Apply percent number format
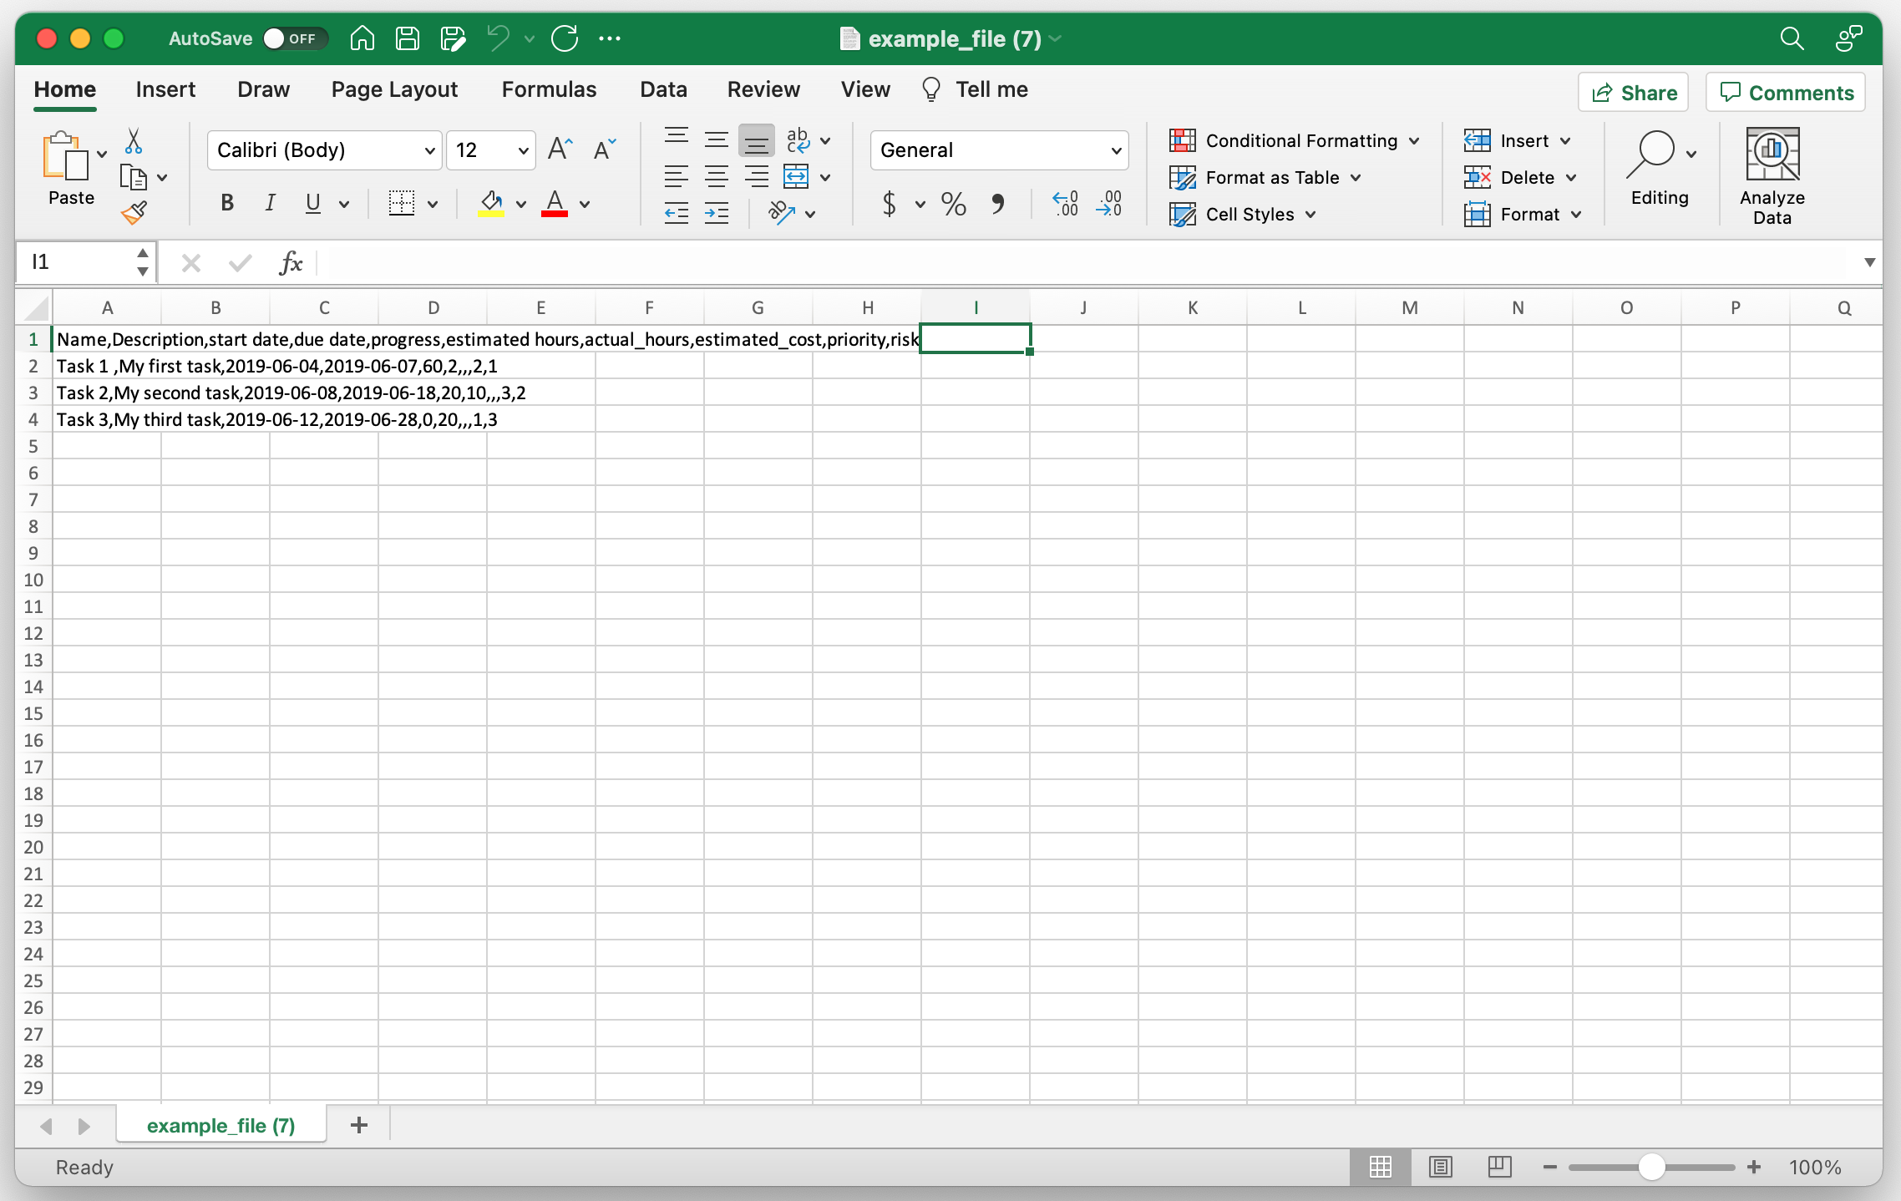The height and width of the screenshot is (1201, 1901). 952,204
